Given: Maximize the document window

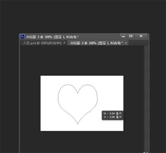Looking at the screenshot, I should coord(131,36).
